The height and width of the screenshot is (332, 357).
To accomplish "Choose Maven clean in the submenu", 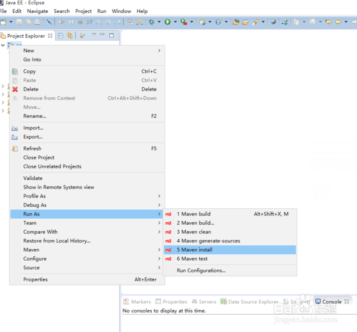I will click(x=230, y=232).
